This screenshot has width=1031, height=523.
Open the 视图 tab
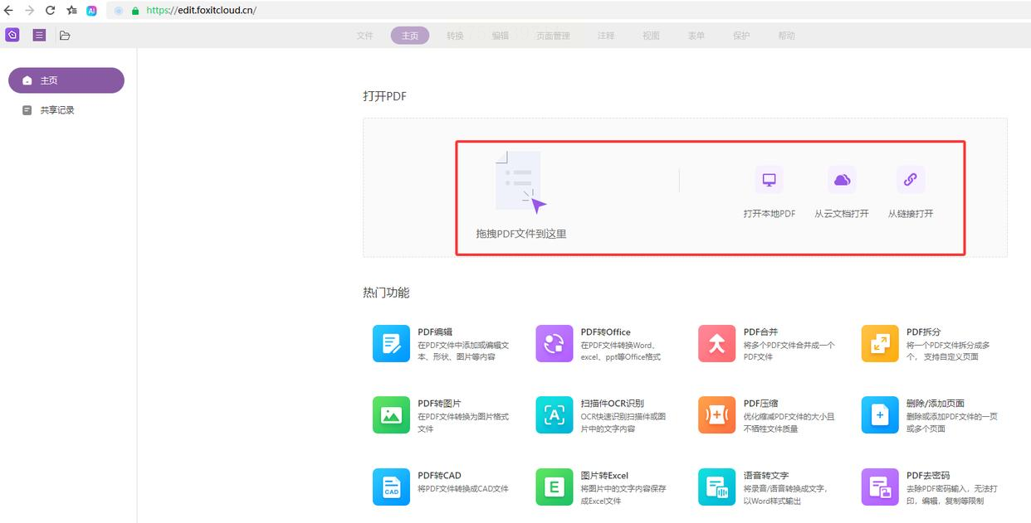(651, 36)
